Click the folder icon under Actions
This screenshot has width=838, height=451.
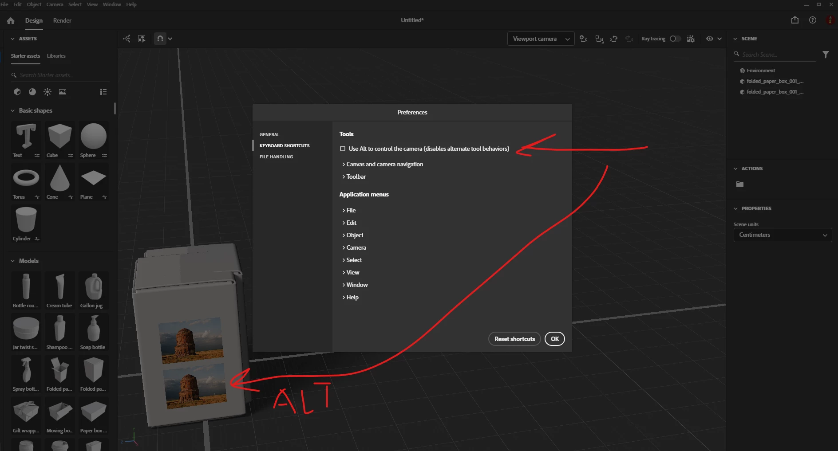[x=740, y=184]
